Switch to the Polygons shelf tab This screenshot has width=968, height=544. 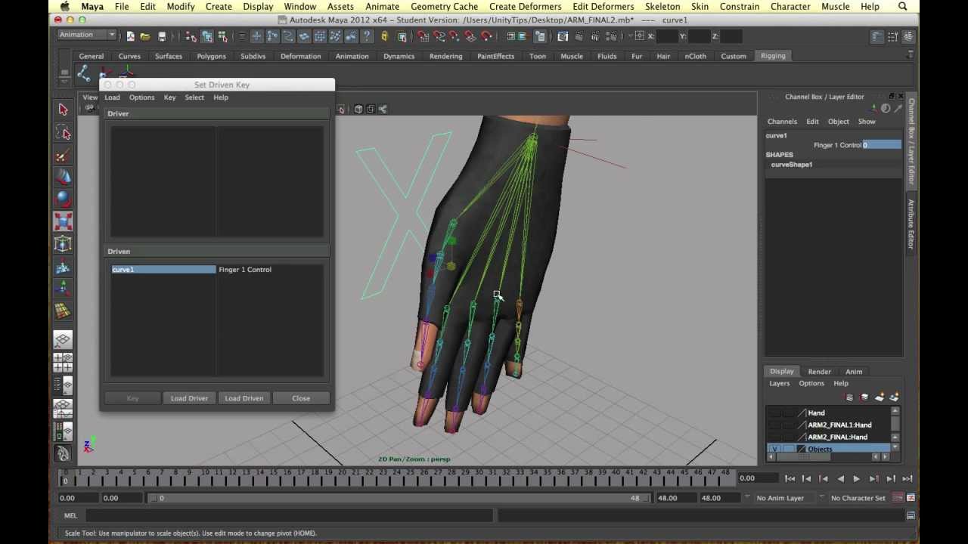point(211,56)
